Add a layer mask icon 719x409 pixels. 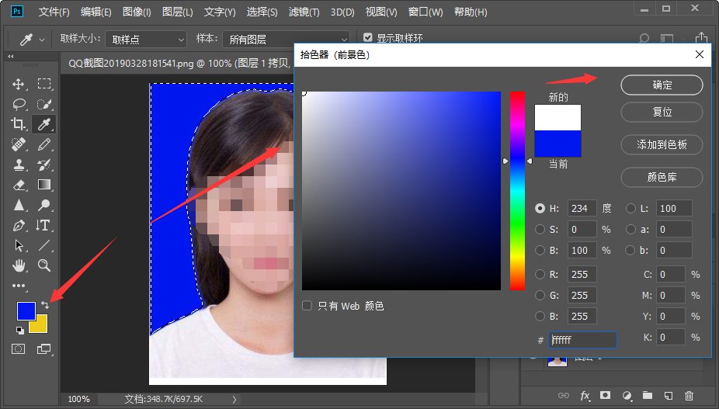pyautogui.click(x=606, y=395)
